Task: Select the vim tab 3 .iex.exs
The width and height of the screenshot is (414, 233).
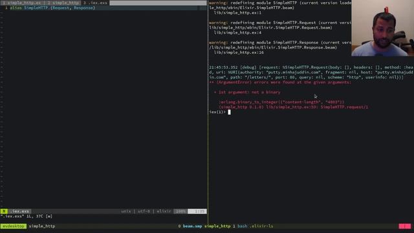Action: point(95,3)
